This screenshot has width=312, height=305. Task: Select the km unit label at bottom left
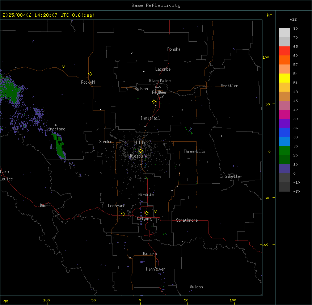pyautogui.click(x=5, y=301)
